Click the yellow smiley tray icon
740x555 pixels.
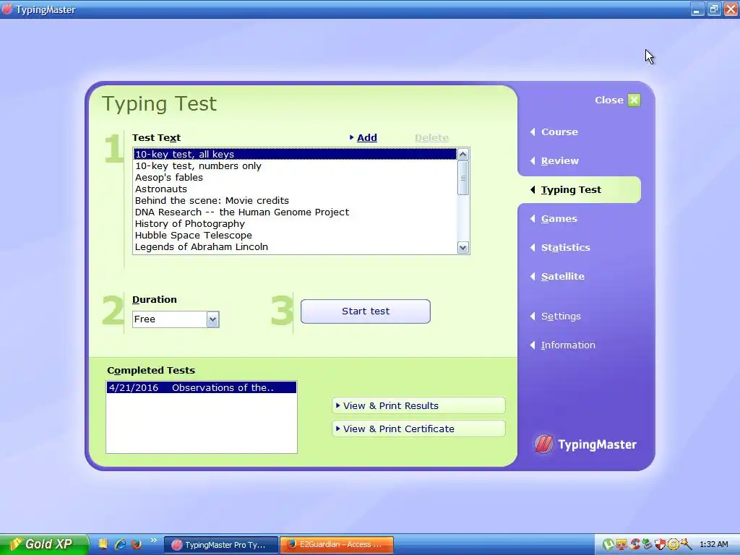[673, 544]
